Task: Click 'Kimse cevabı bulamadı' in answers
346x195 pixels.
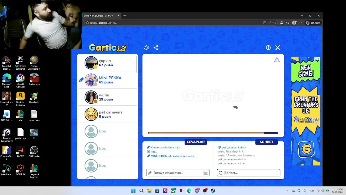Action: click(165, 147)
